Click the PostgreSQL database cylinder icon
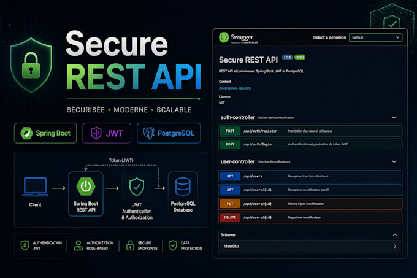This screenshot has width=417, height=278. [183, 187]
